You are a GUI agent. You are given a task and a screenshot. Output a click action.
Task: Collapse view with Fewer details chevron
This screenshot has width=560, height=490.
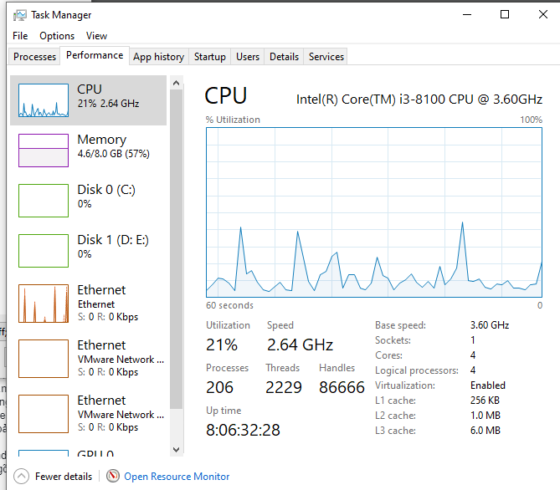click(x=22, y=477)
